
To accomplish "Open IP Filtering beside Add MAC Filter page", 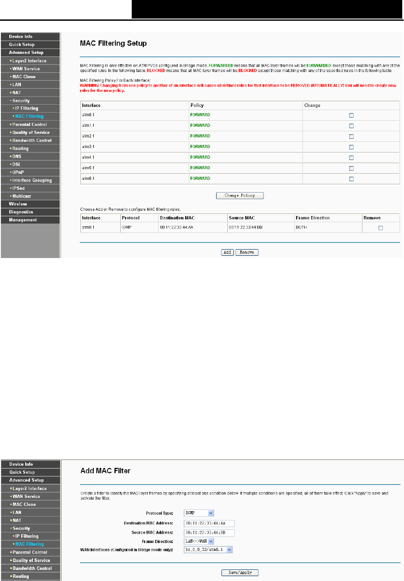I will coord(30,536).
